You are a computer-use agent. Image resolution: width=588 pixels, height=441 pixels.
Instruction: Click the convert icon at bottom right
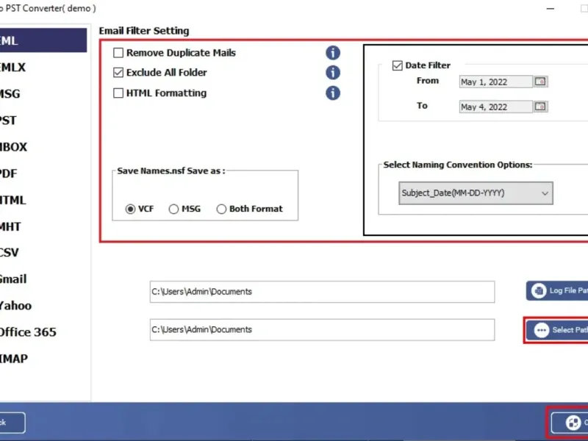point(573,423)
